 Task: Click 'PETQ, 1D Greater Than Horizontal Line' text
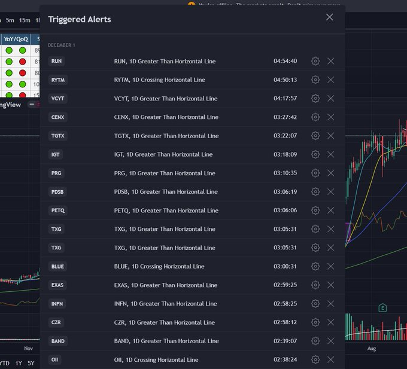(x=166, y=211)
